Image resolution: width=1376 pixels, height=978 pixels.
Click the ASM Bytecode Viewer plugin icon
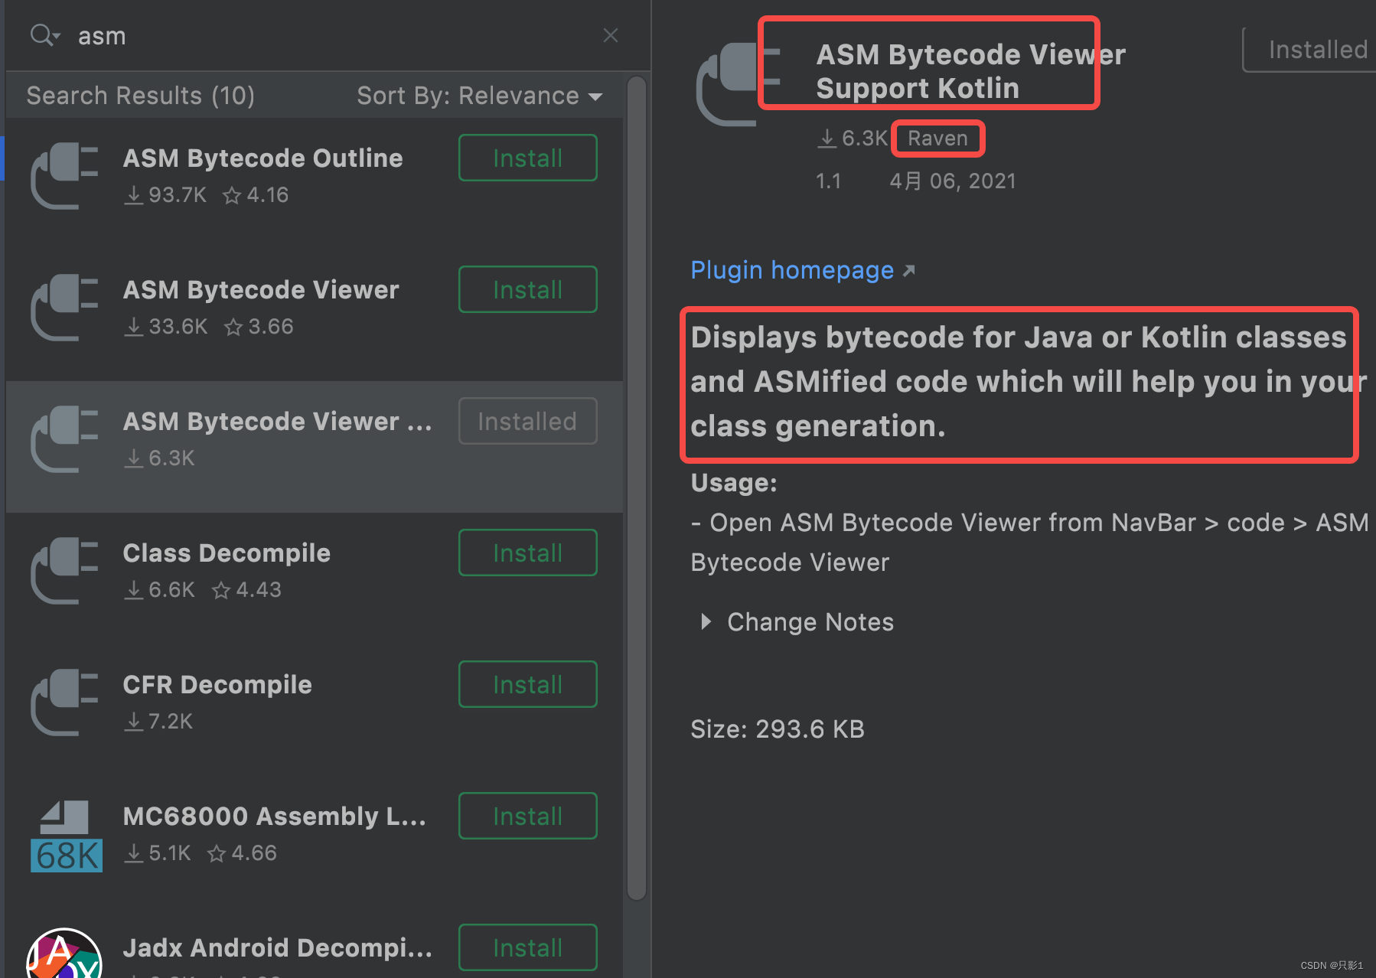[x=64, y=307]
